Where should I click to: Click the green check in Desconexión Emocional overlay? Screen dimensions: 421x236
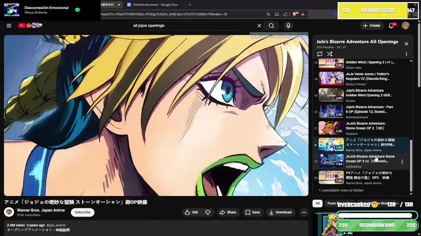(77, 10)
